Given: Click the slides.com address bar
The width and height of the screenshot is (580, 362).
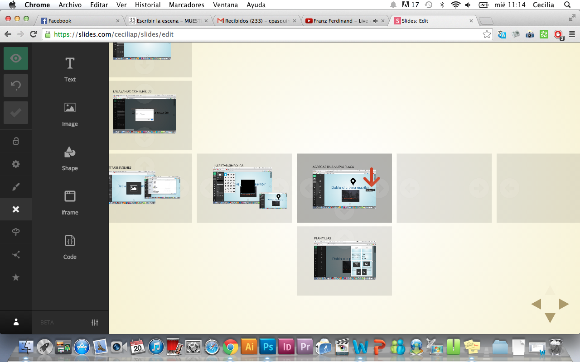Looking at the screenshot, I should click(267, 34).
